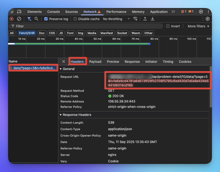This screenshot has width=220, height=172.
Task: Toggle the Preserve log checkbox
Action: 46,19
